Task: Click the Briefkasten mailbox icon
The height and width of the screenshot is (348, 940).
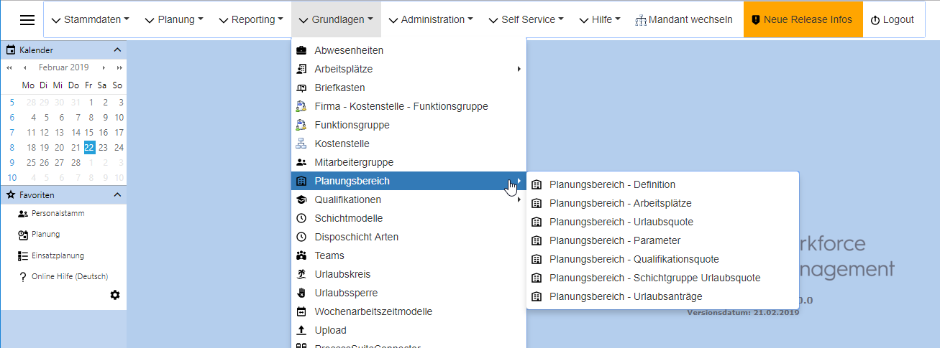Action: pyautogui.click(x=301, y=88)
